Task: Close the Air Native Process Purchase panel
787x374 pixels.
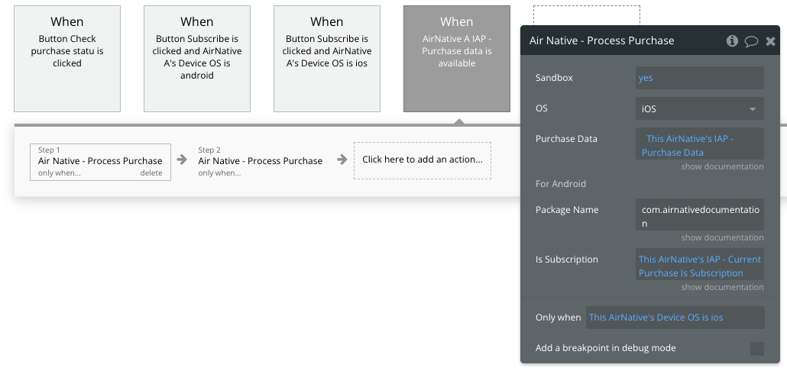Action: (770, 41)
